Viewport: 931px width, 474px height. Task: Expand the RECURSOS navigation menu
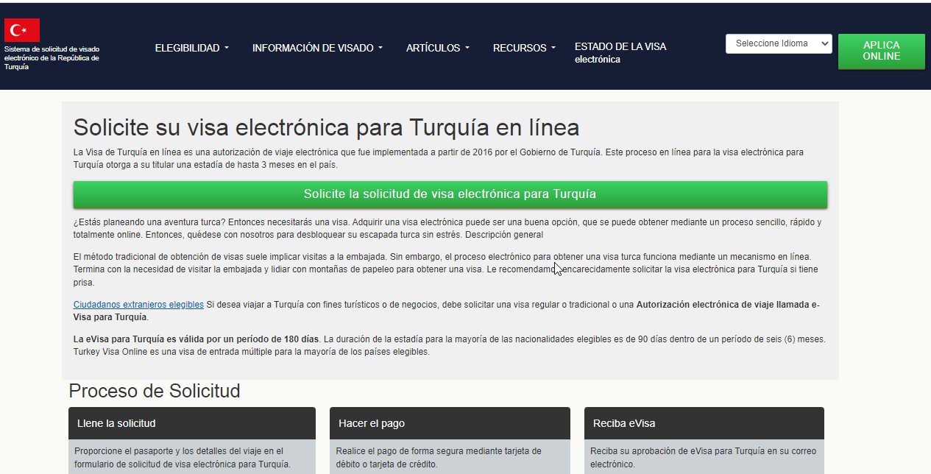coord(523,48)
